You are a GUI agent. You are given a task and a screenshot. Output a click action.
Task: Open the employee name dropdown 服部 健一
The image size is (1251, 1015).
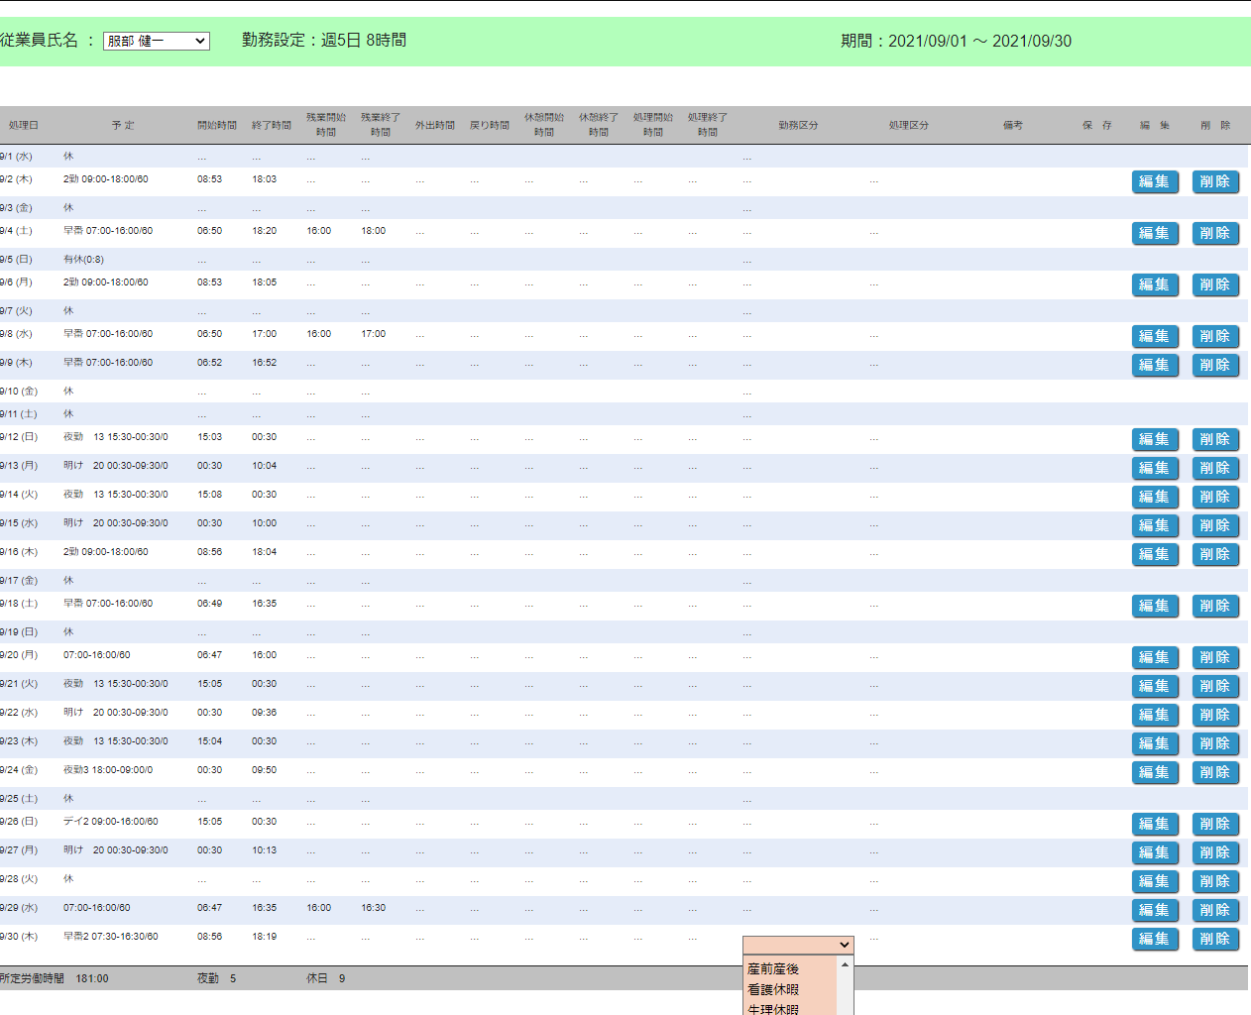tap(157, 41)
